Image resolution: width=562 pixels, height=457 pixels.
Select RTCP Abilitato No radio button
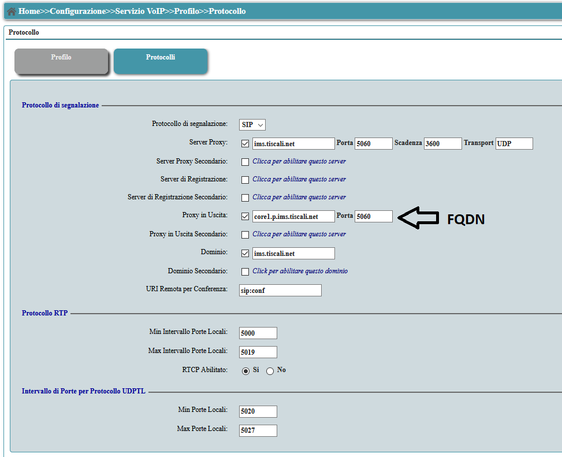270,371
